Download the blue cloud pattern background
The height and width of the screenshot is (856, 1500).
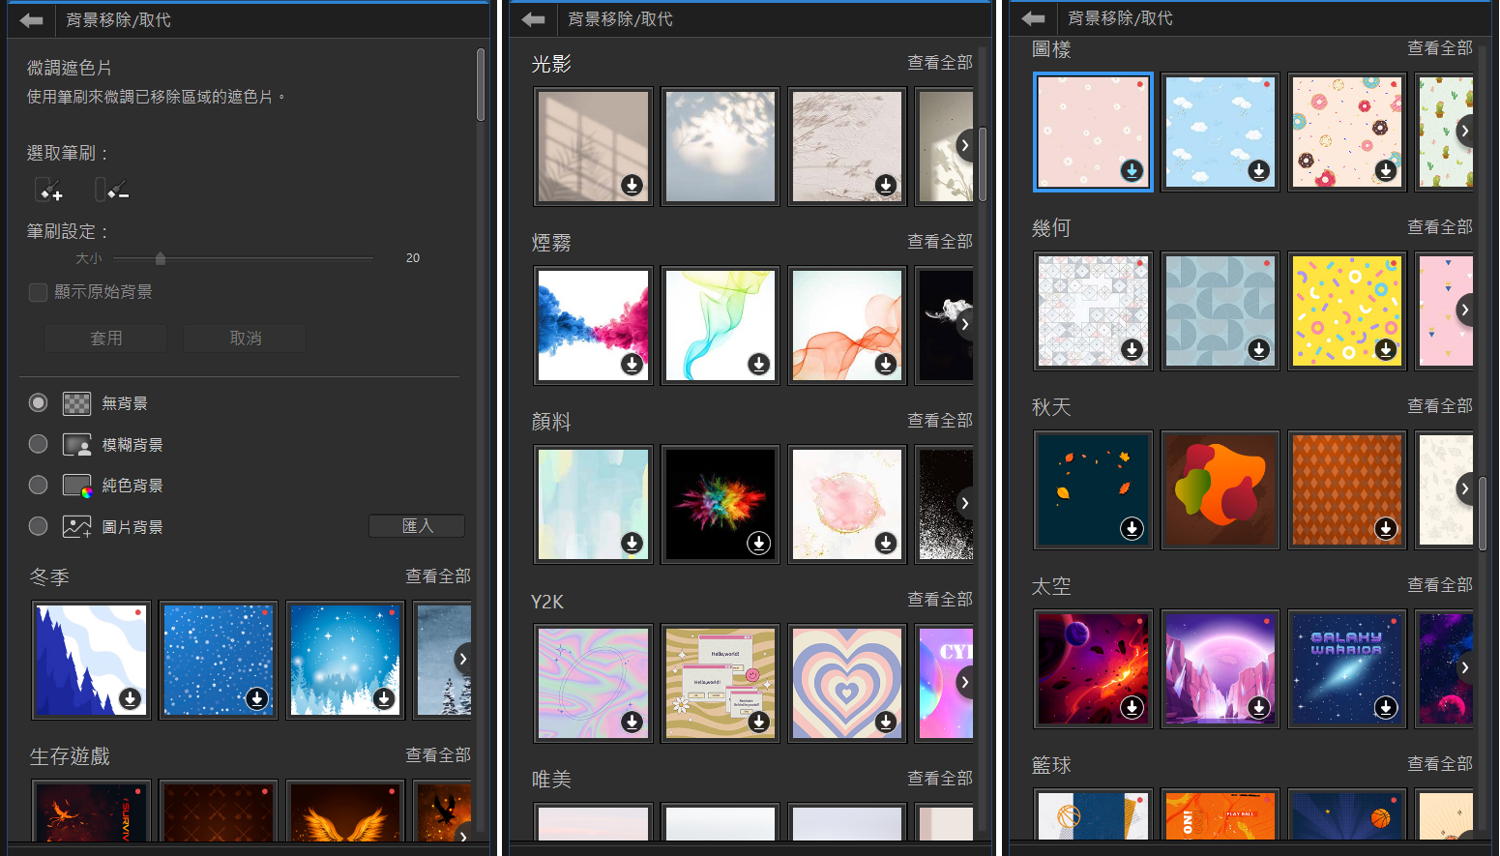(x=1258, y=170)
